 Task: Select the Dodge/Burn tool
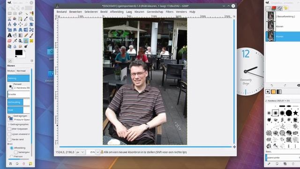[x=26, y=46]
